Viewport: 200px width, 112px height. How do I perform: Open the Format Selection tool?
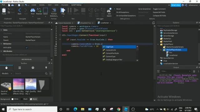(54, 12)
